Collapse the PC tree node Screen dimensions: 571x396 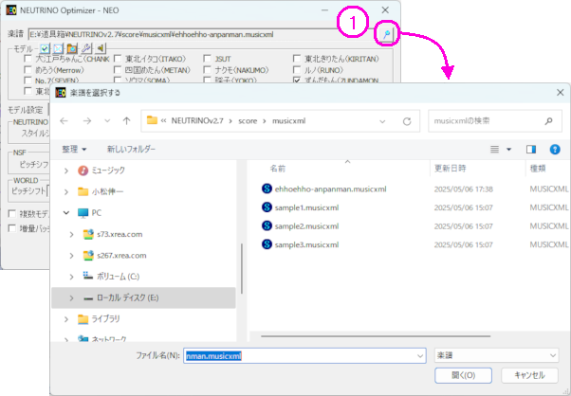tap(66, 213)
